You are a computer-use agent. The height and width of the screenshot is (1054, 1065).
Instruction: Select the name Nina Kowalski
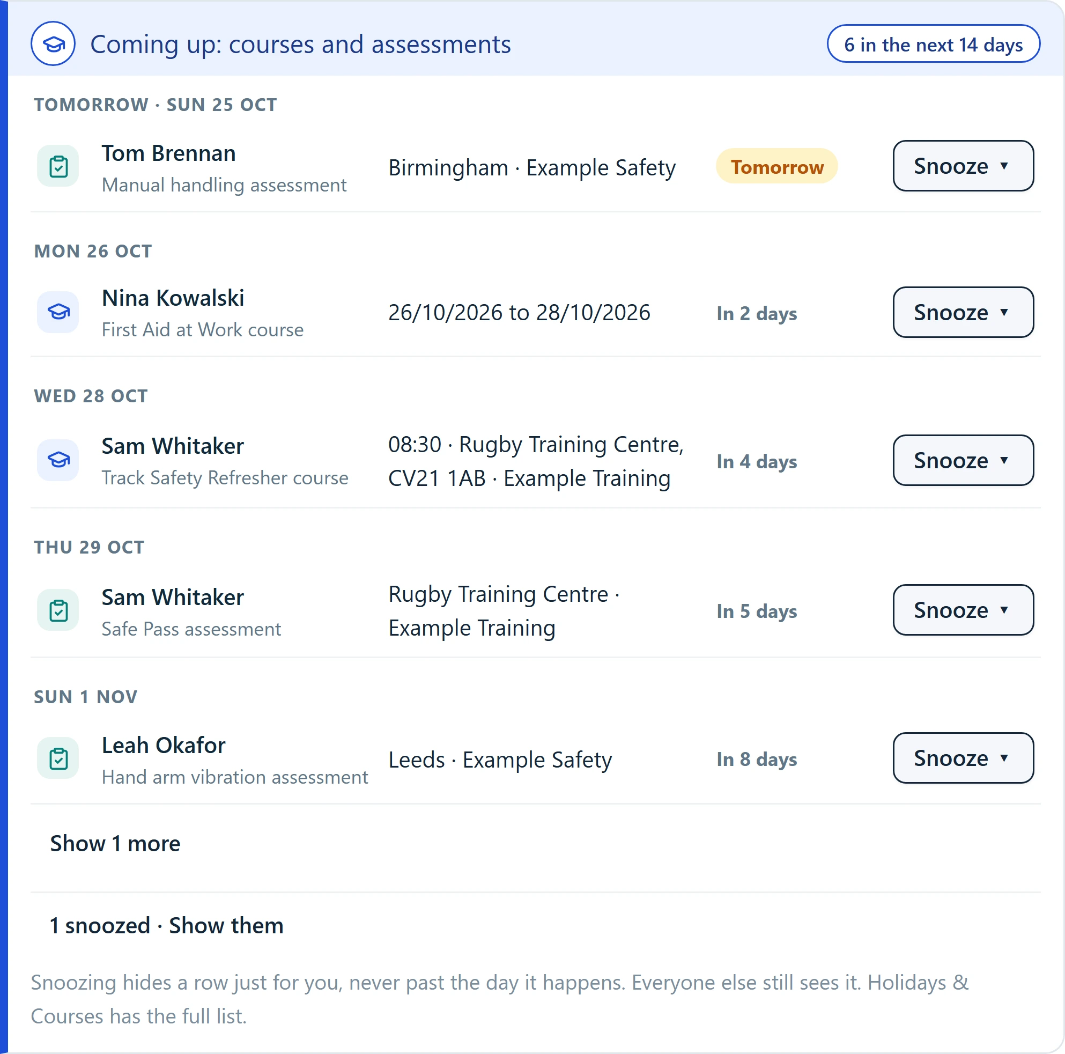pyautogui.click(x=173, y=298)
